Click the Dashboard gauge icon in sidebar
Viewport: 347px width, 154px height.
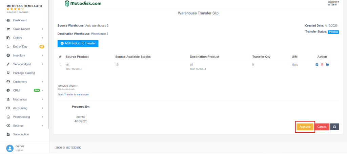pos(8,20)
